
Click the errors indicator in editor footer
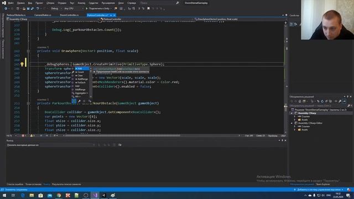pos(24,135)
